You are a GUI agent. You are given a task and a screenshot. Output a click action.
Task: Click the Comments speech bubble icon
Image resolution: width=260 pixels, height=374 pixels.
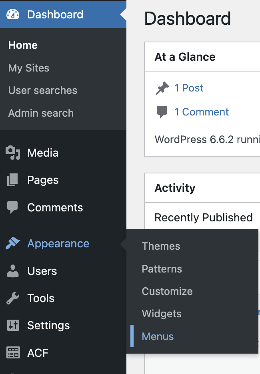point(13,207)
